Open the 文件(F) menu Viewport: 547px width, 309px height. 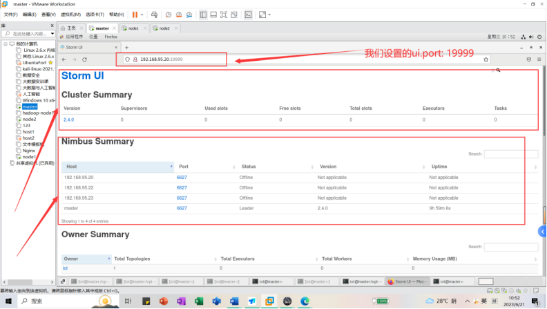pyautogui.click(x=10, y=15)
